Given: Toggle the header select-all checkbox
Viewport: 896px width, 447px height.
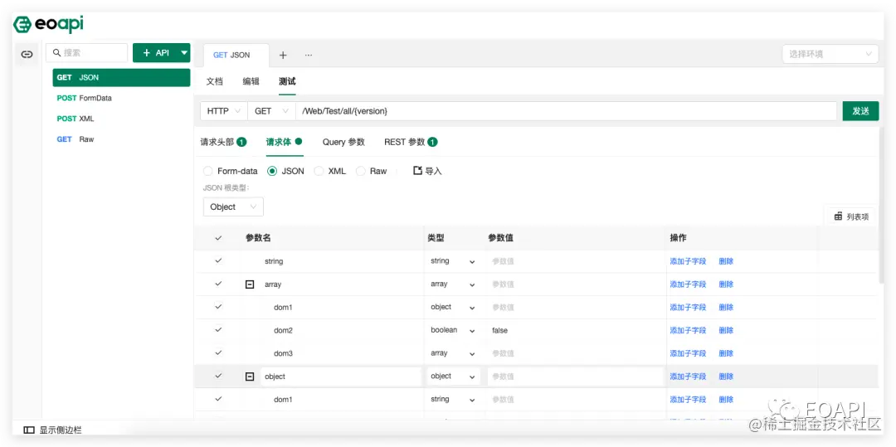Looking at the screenshot, I should [218, 238].
